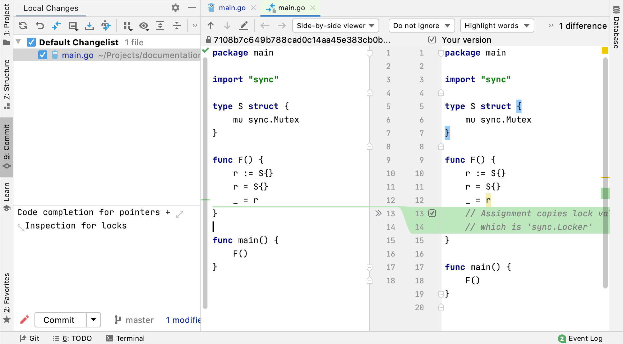Open the Commit tool window

pos(6,146)
